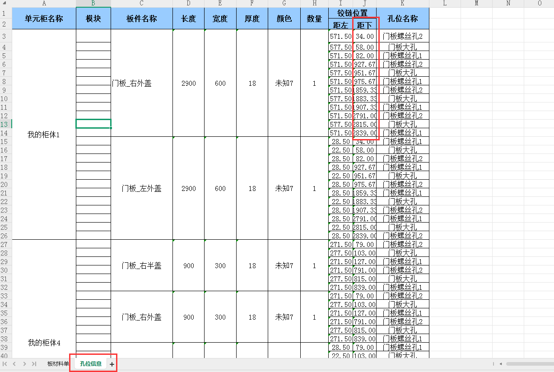Select column J by its header
Image resolution: width=554 pixels, height=372 pixels.
pos(364,3)
